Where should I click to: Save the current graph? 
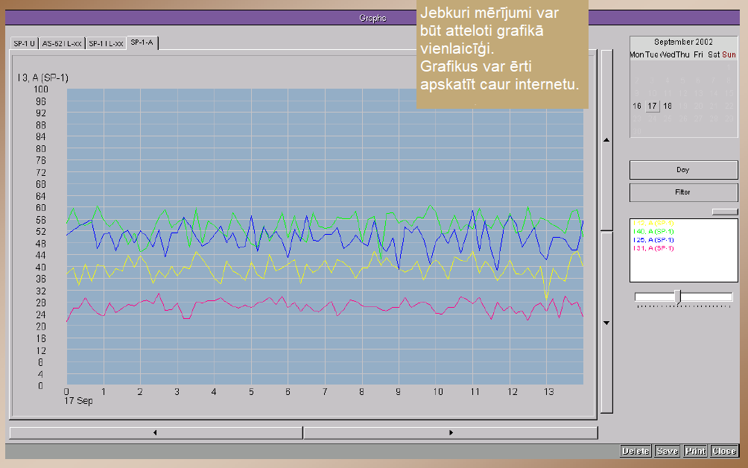[667, 451]
